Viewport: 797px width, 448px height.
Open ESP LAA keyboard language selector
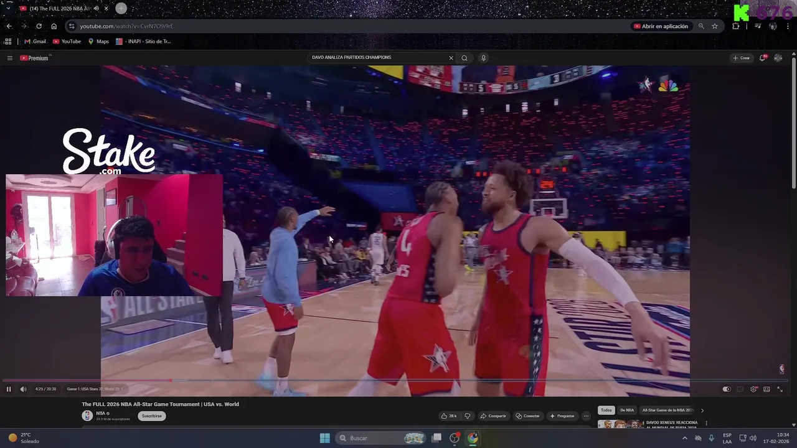(727, 438)
